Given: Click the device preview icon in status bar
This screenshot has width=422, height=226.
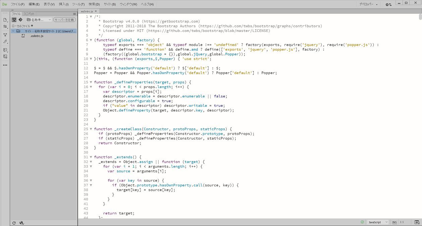Looking at the screenshot, I should coord(417,222).
